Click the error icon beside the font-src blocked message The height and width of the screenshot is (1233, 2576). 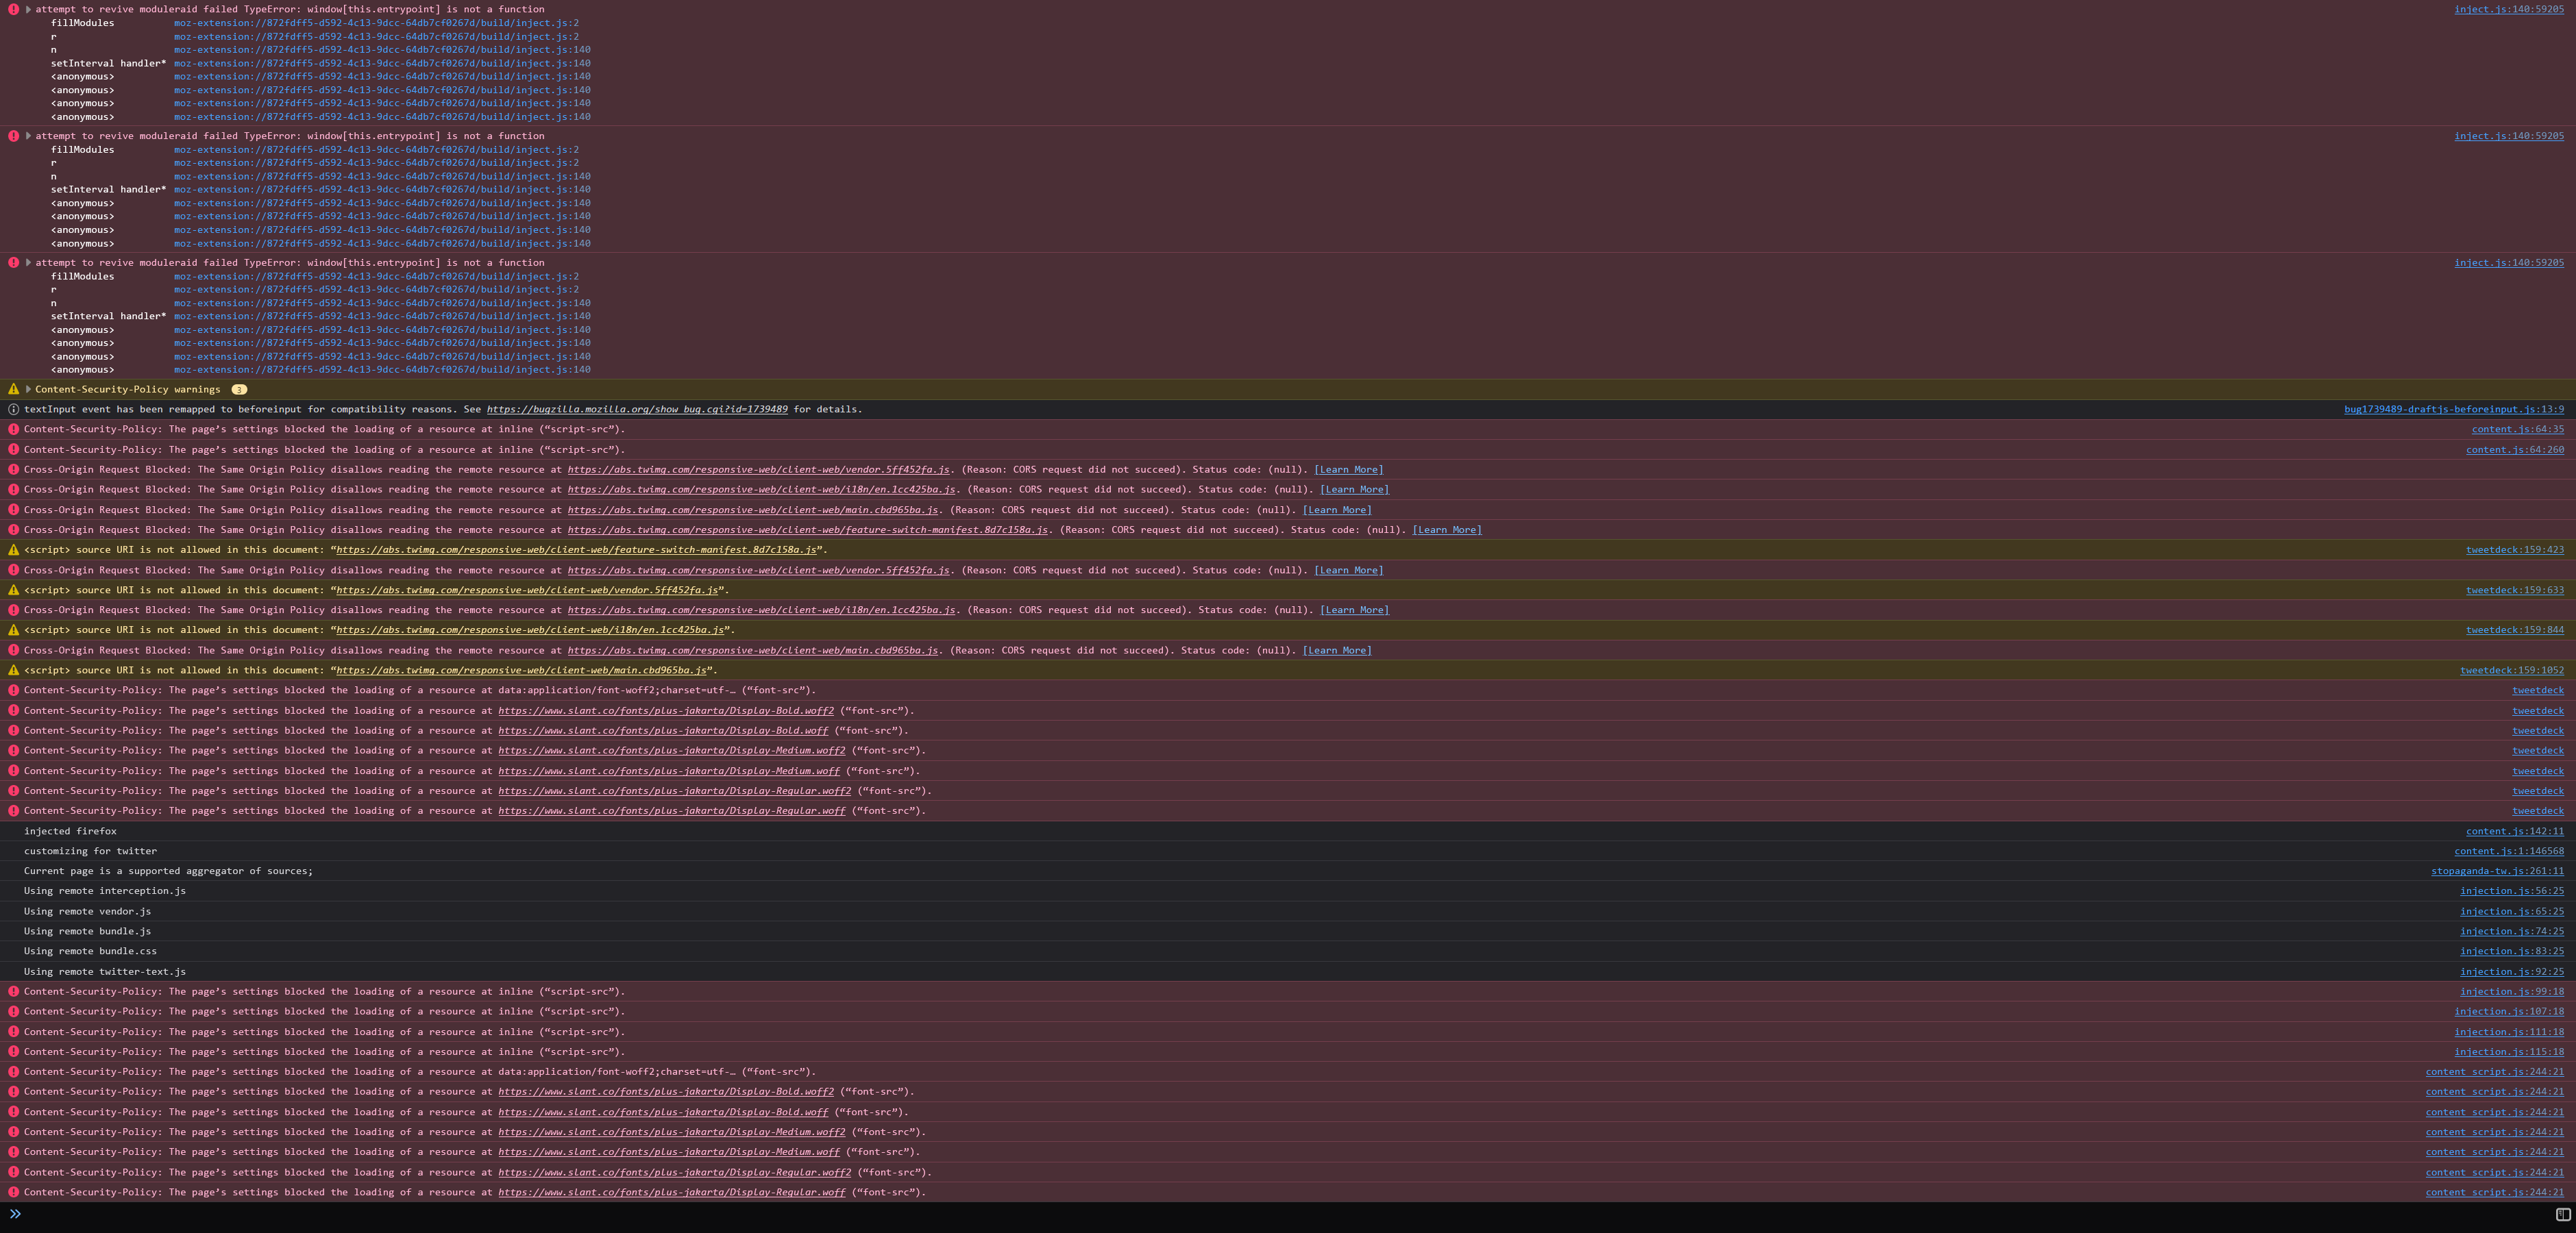pyautogui.click(x=13, y=690)
